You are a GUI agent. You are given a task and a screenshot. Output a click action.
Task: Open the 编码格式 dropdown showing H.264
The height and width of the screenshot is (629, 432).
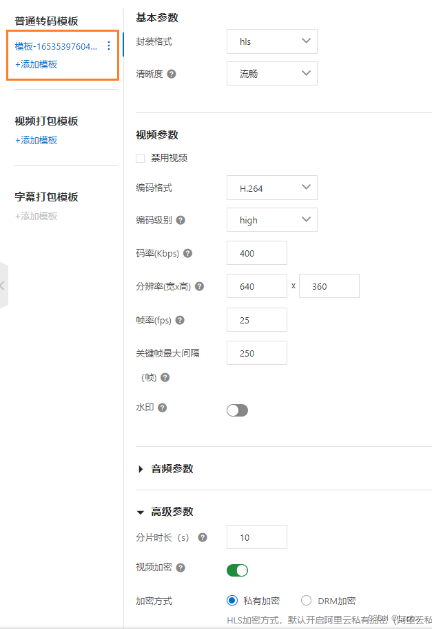(x=272, y=188)
